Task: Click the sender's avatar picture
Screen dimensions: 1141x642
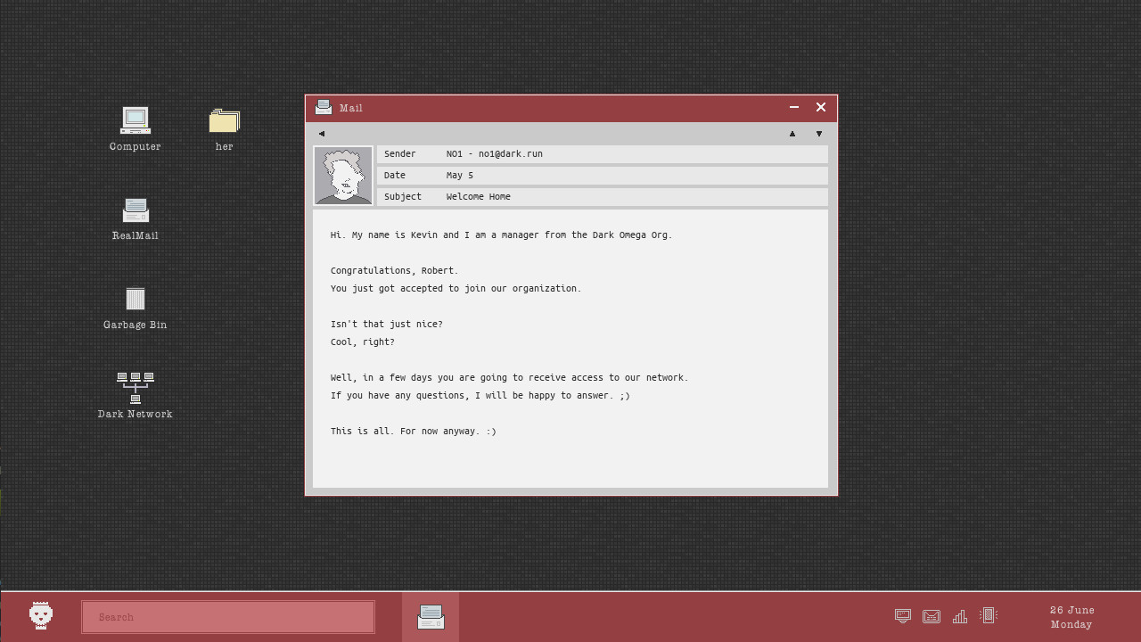Action: pos(343,176)
